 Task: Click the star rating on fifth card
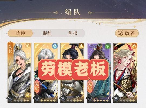click(127, 100)
